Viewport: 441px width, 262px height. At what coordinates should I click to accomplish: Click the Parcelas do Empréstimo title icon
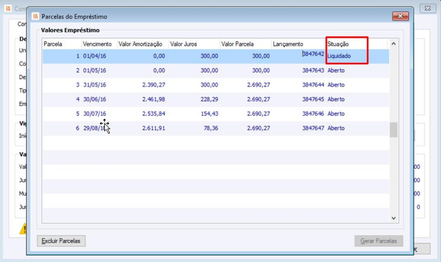point(35,17)
